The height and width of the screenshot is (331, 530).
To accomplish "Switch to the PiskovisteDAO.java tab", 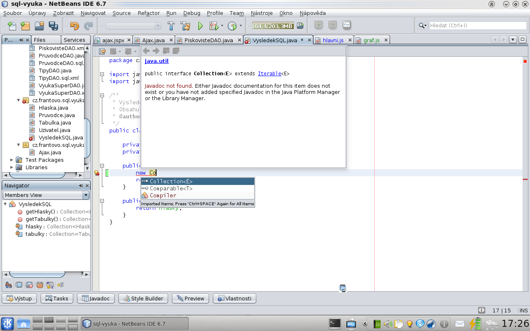I will click(209, 40).
